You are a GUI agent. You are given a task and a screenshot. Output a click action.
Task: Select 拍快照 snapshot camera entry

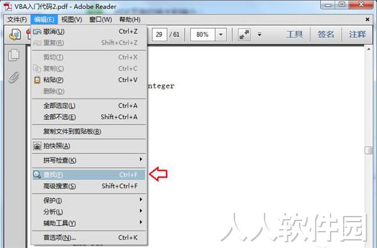89,146
